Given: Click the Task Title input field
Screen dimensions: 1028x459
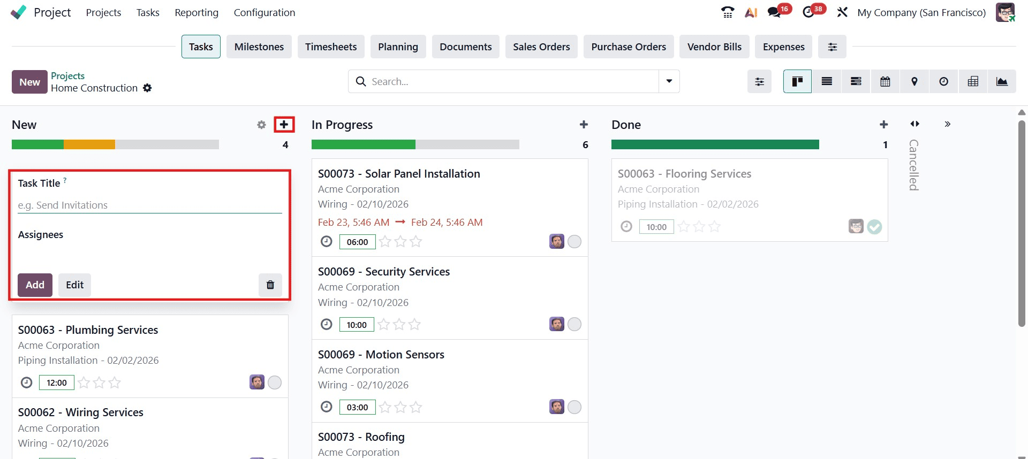Looking at the screenshot, I should (150, 205).
